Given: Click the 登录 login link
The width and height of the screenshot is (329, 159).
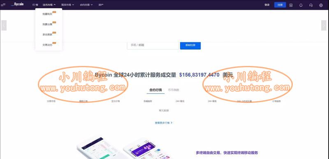Looking at the screenshot, I should [x=267, y=5].
